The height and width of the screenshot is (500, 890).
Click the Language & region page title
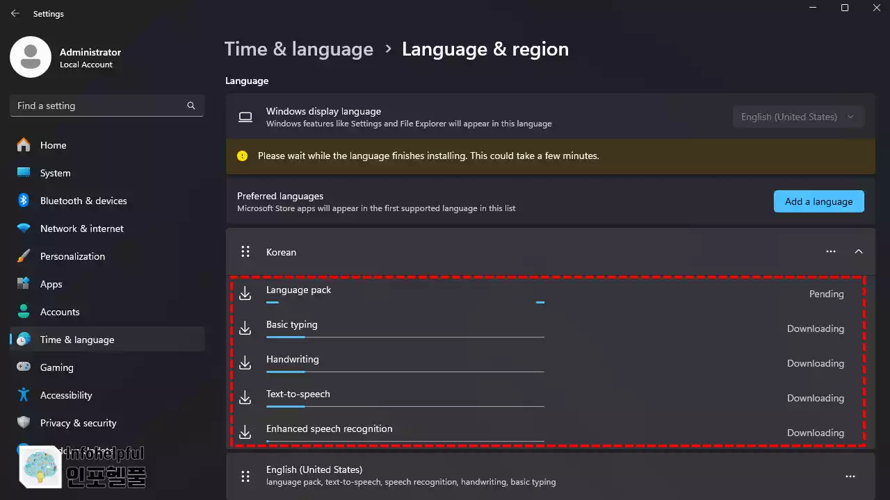(x=485, y=49)
